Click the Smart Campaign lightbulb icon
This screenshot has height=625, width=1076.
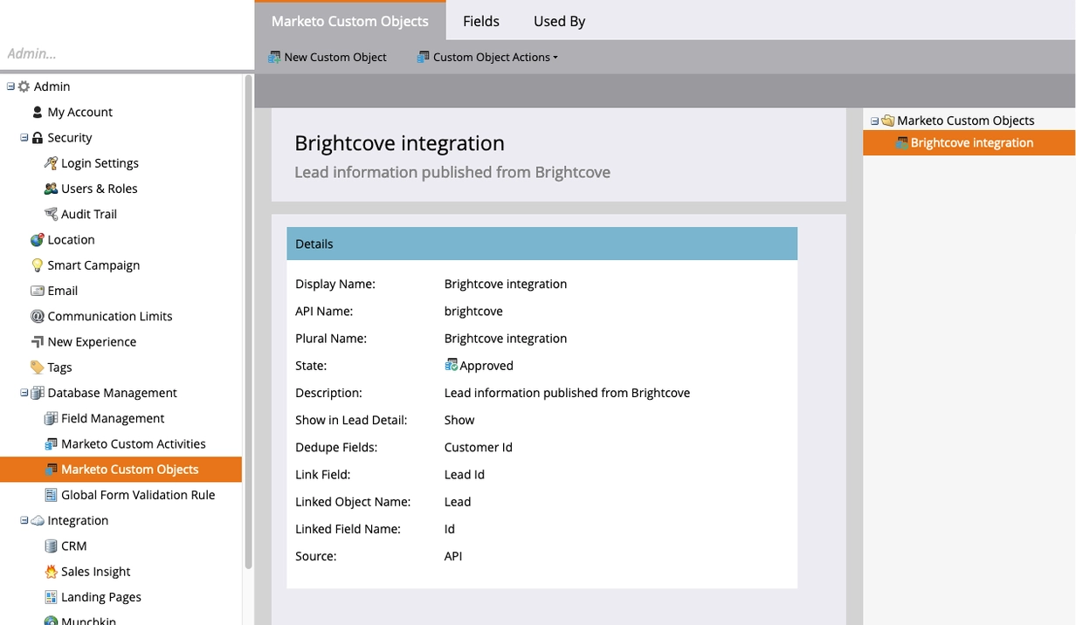[38, 264]
